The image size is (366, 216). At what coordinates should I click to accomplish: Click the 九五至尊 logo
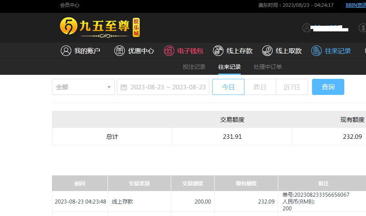click(100, 27)
